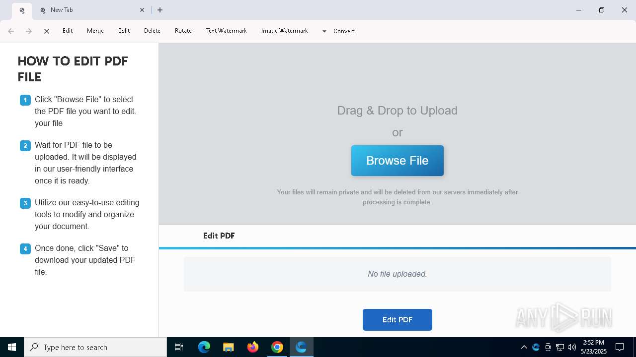Open the Merge tool
Image resolution: width=636 pixels, height=357 pixels.
pos(95,31)
